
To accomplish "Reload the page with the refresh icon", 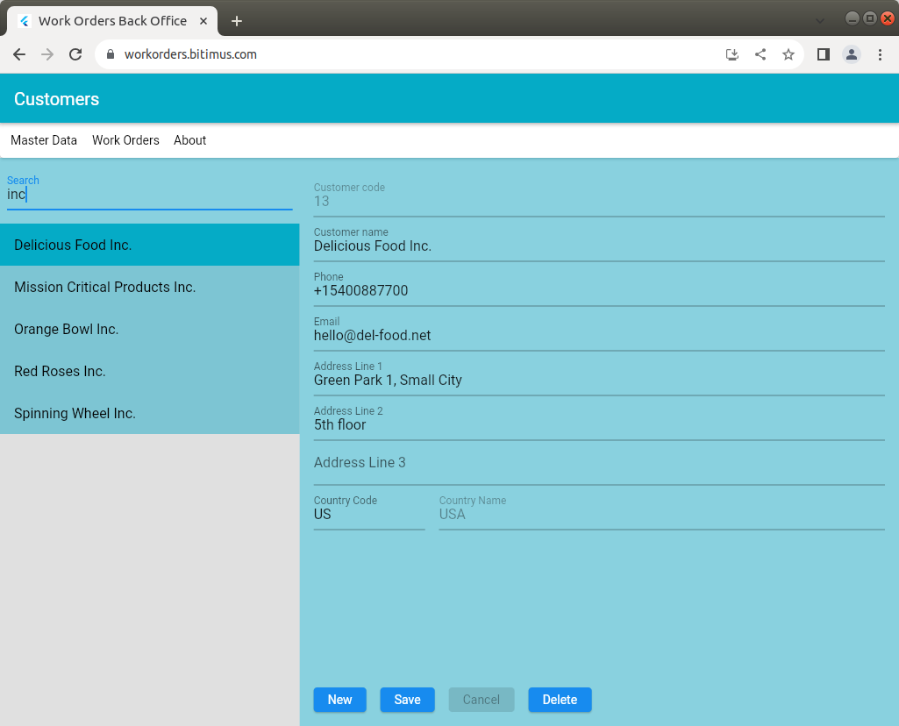I will tap(75, 54).
